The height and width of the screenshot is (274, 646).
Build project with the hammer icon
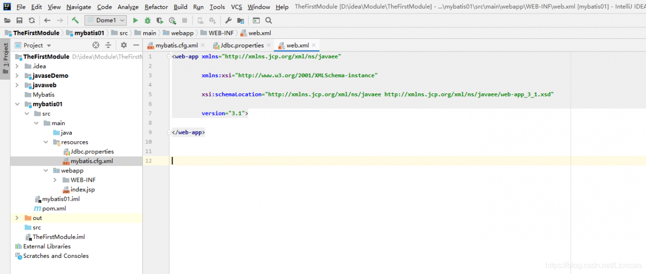[x=75, y=21]
